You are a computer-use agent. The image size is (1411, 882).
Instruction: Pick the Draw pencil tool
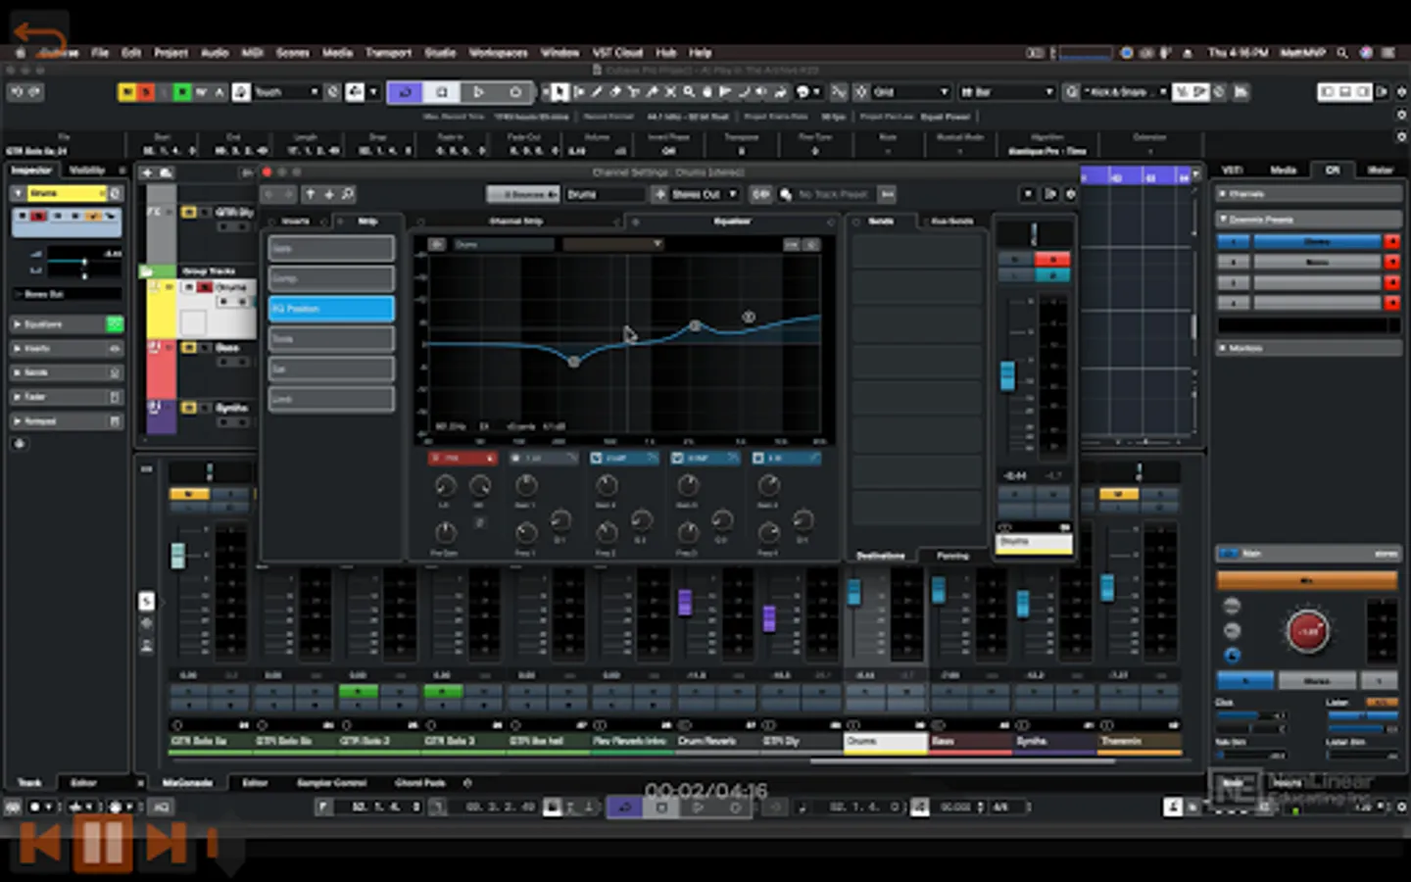pos(597,92)
